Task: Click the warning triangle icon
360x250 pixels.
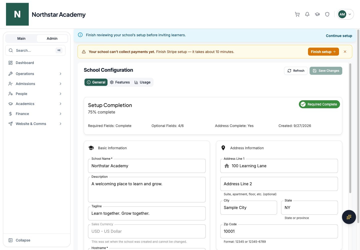Action: pos(84,52)
